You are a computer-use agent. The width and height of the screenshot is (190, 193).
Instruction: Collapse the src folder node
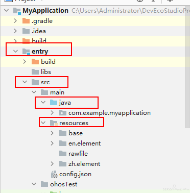[25, 82]
